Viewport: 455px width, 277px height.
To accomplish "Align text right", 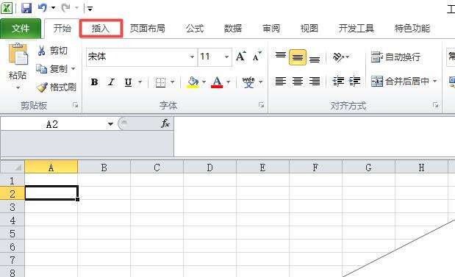I will 315,82.
